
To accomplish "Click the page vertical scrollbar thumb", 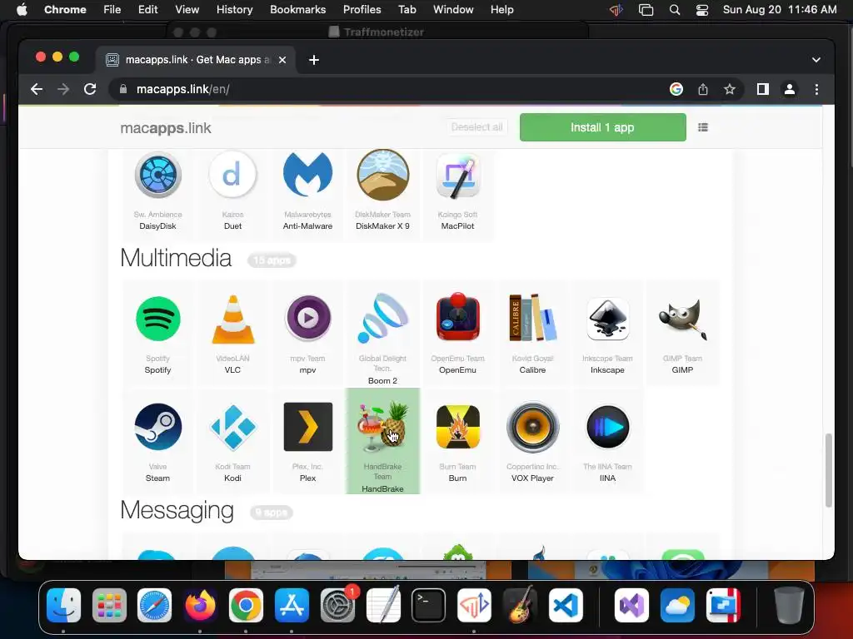I will tap(829, 470).
